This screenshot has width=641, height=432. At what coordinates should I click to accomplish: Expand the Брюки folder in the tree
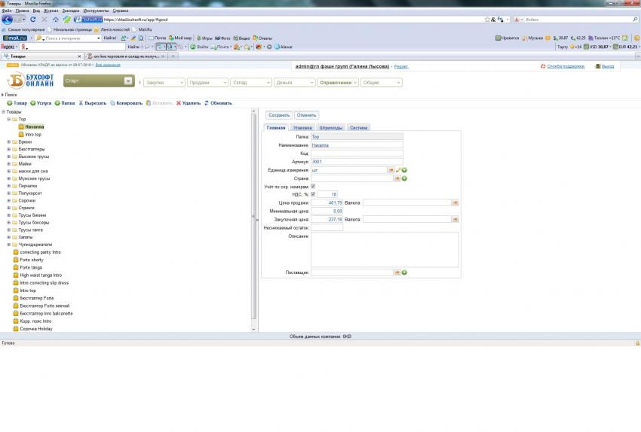coord(9,141)
